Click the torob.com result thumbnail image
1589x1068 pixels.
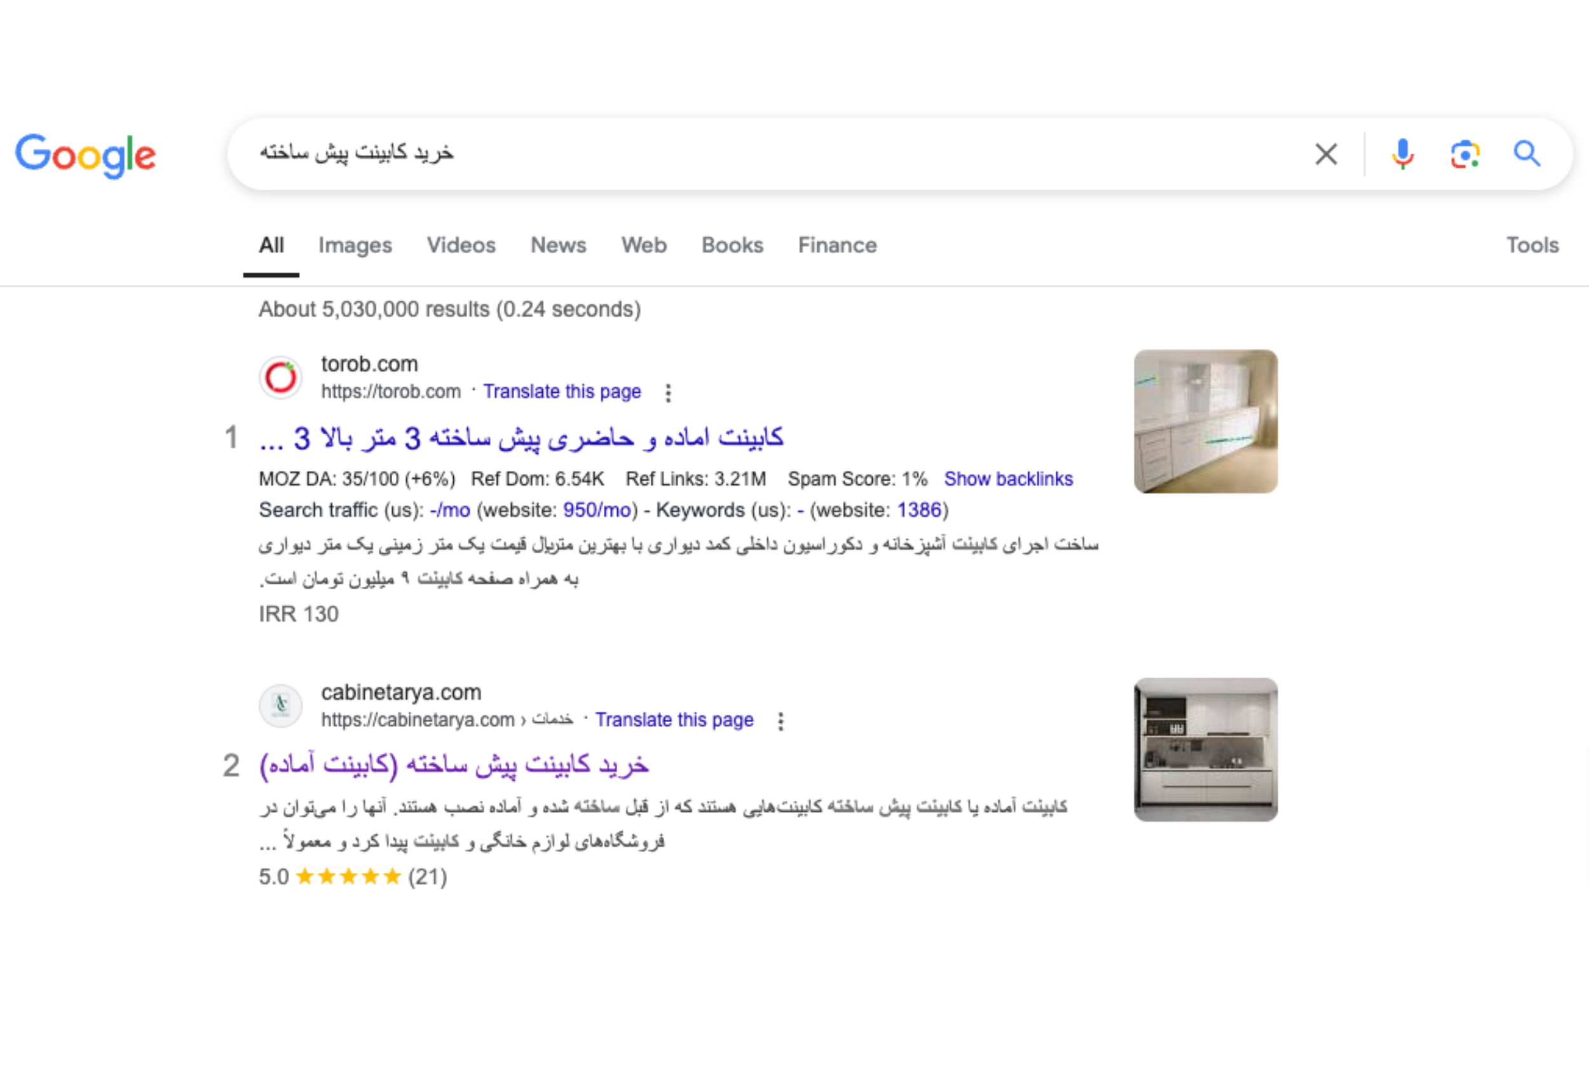pyautogui.click(x=1205, y=421)
